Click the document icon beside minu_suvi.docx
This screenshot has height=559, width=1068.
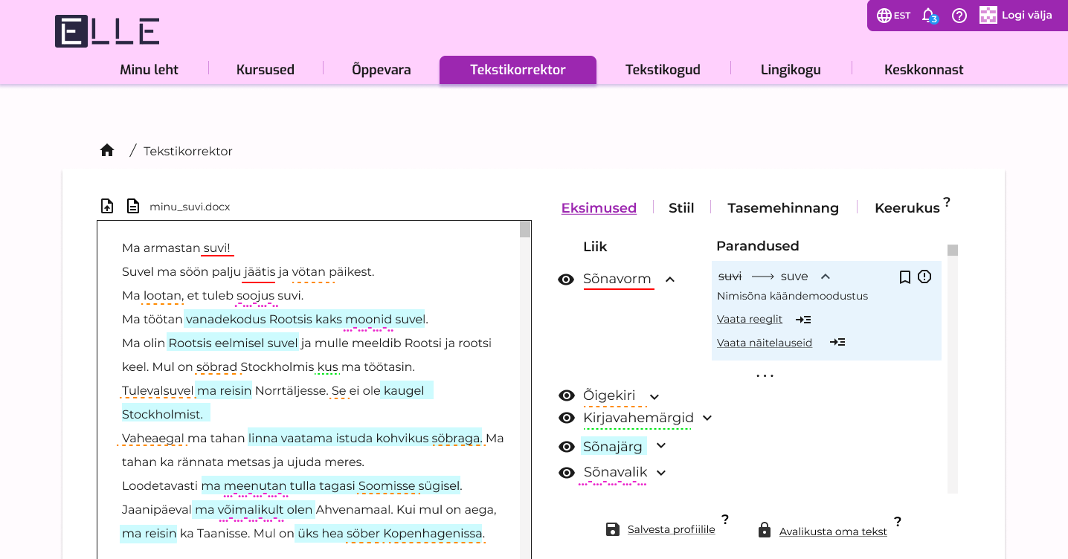(133, 206)
